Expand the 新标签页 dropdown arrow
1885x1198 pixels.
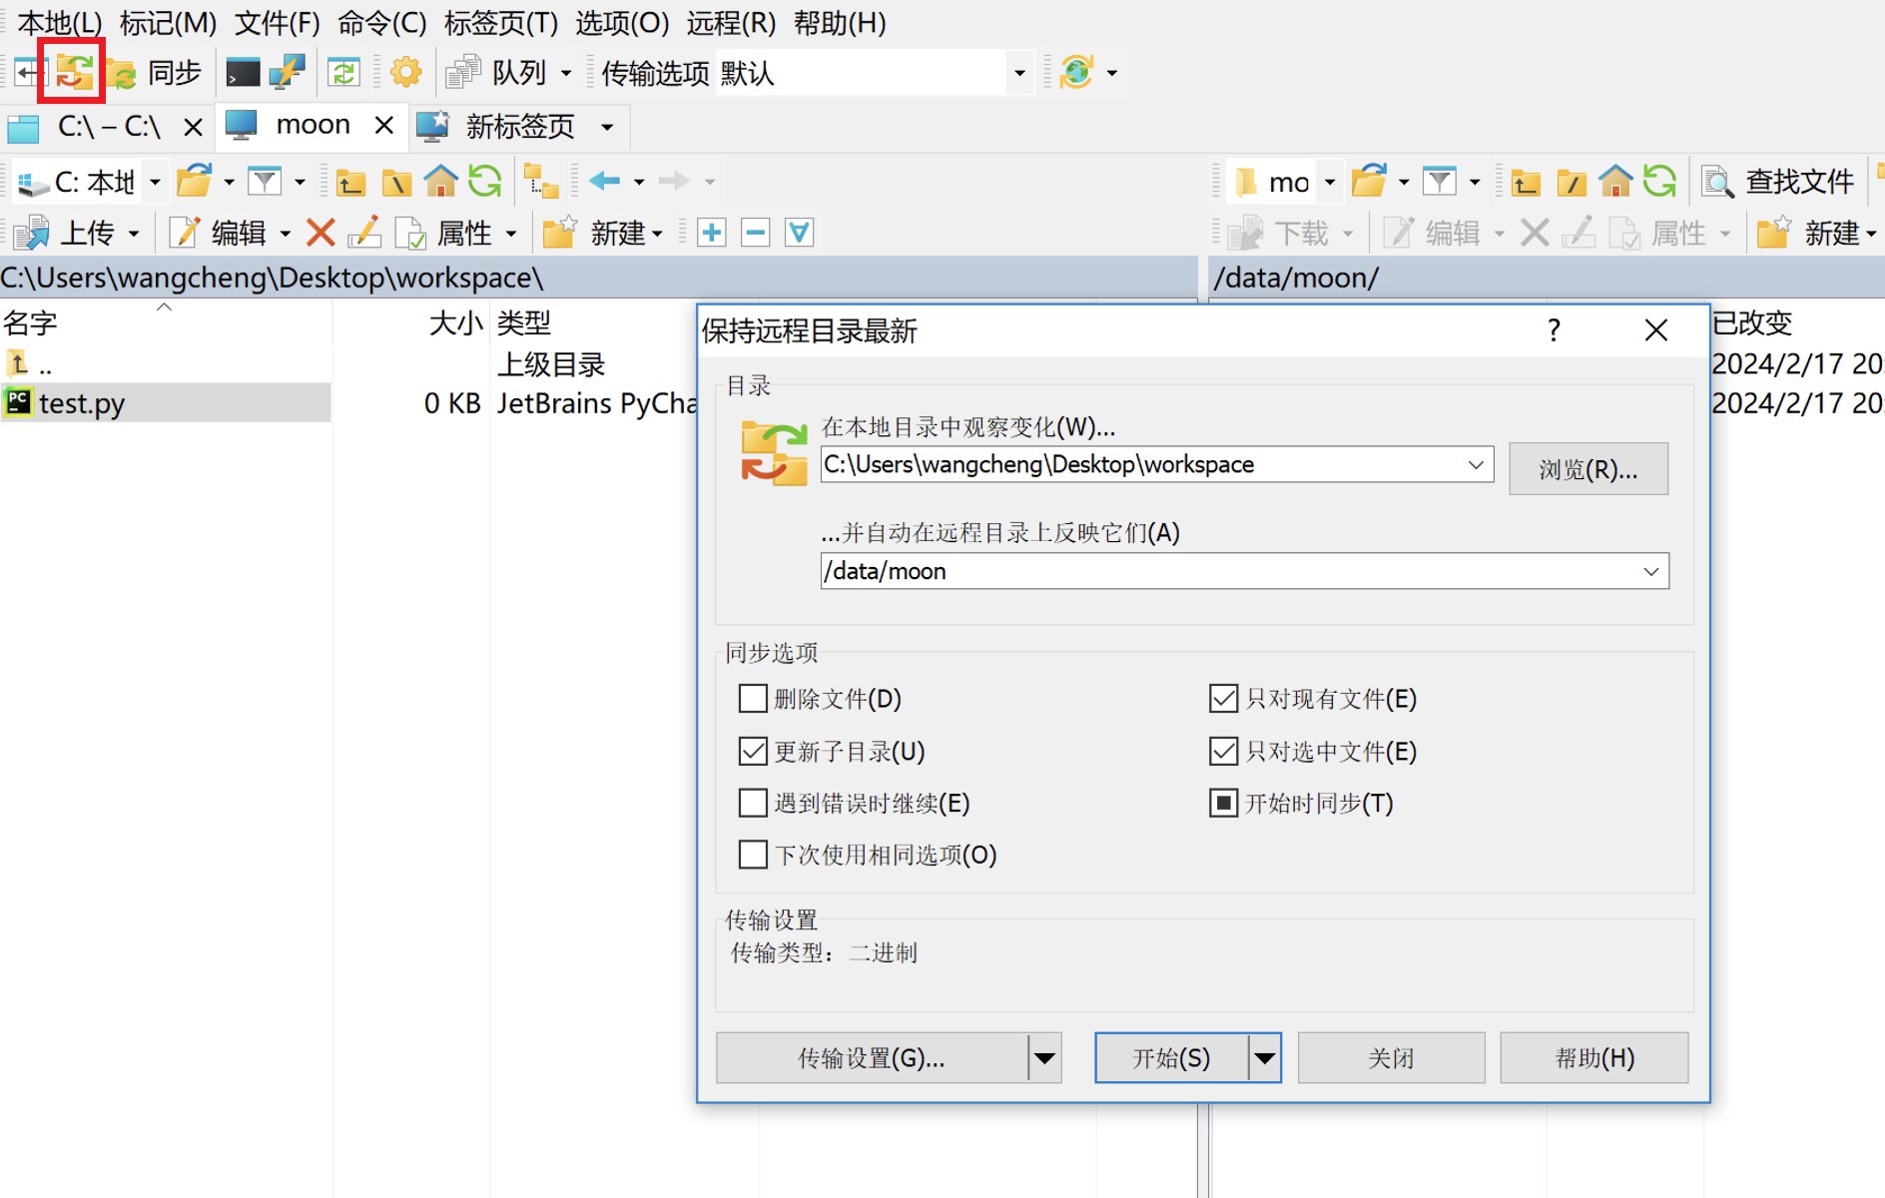tap(607, 127)
